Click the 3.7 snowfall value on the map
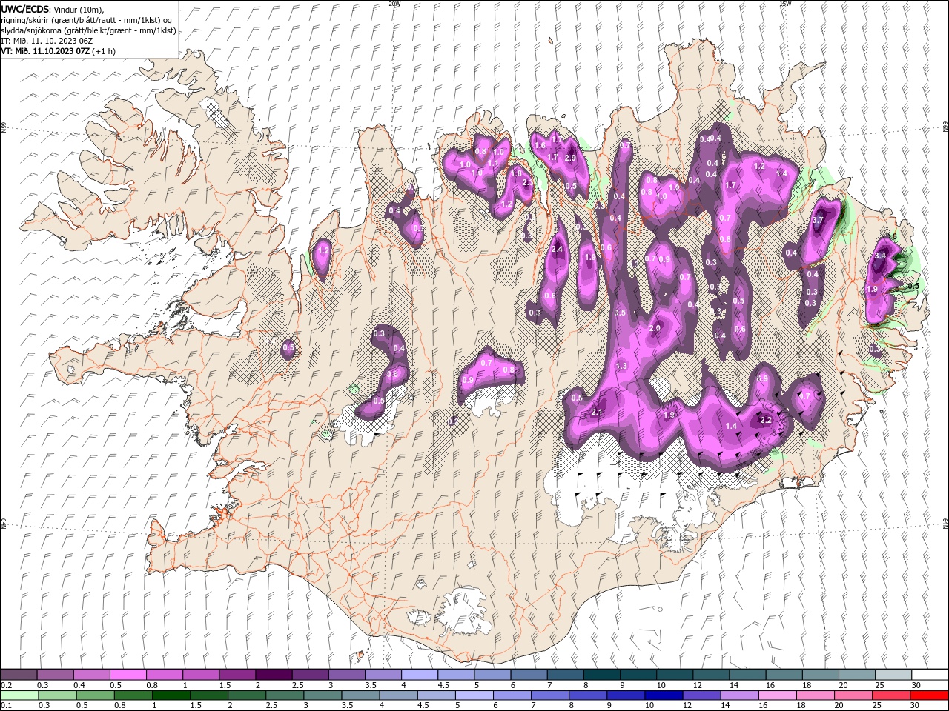Screen dimensions: 949x711 pyautogui.click(x=819, y=221)
